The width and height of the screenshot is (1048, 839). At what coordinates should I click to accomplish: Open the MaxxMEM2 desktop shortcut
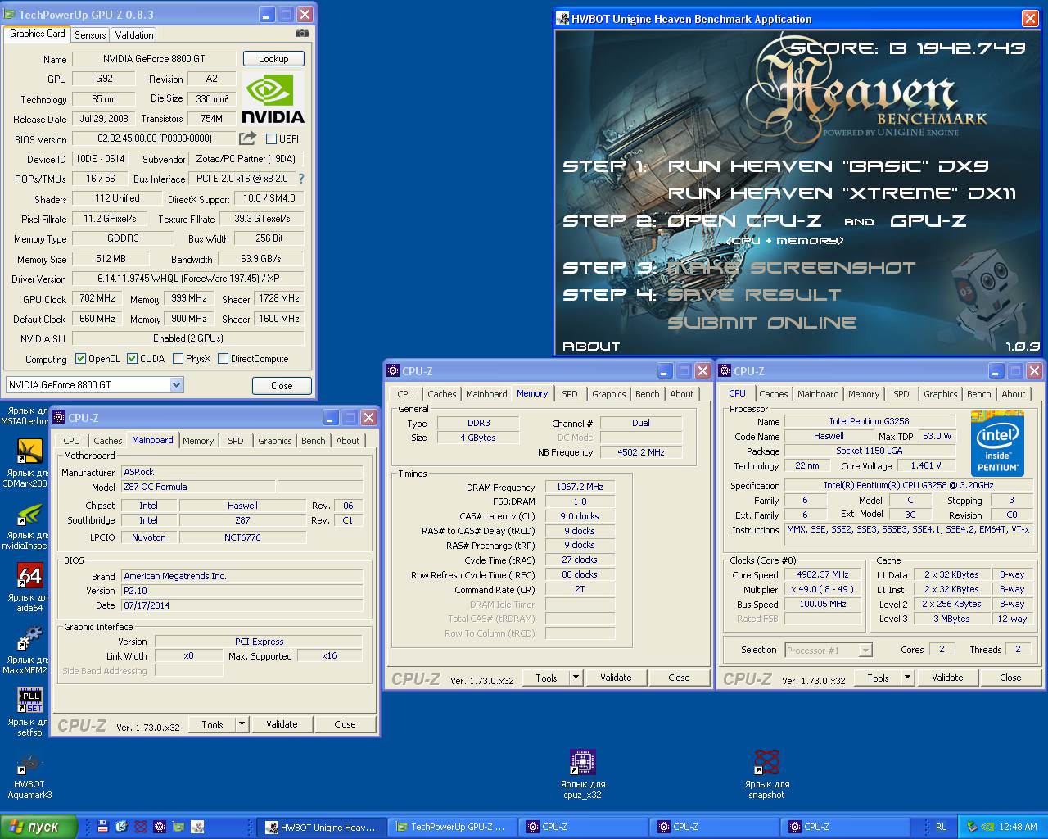click(x=29, y=650)
